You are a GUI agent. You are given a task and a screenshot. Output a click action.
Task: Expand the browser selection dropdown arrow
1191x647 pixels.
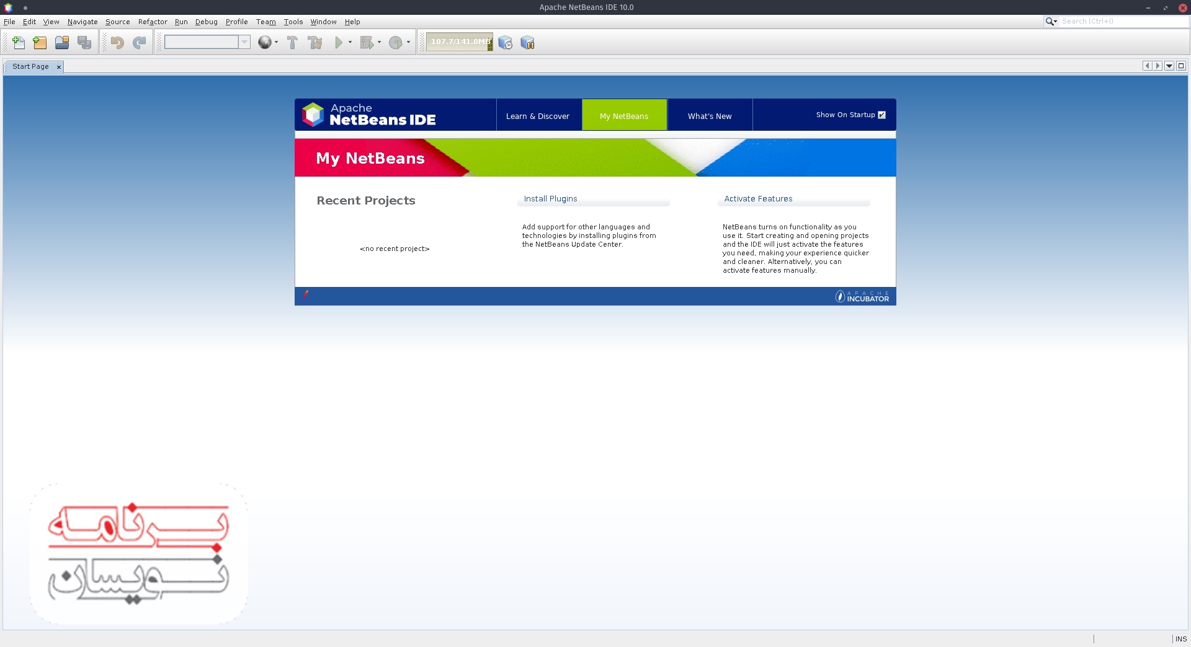tap(276, 42)
